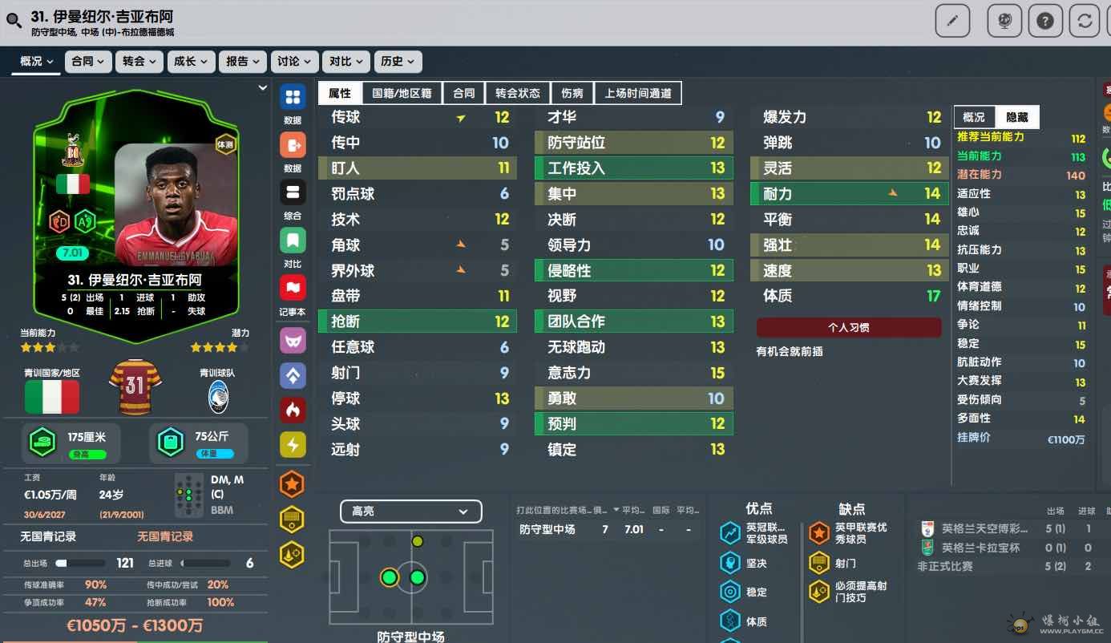The height and width of the screenshot is (643, 1111).
Task: Click the question mark help icon
Action: click(x=1044, y=21)
